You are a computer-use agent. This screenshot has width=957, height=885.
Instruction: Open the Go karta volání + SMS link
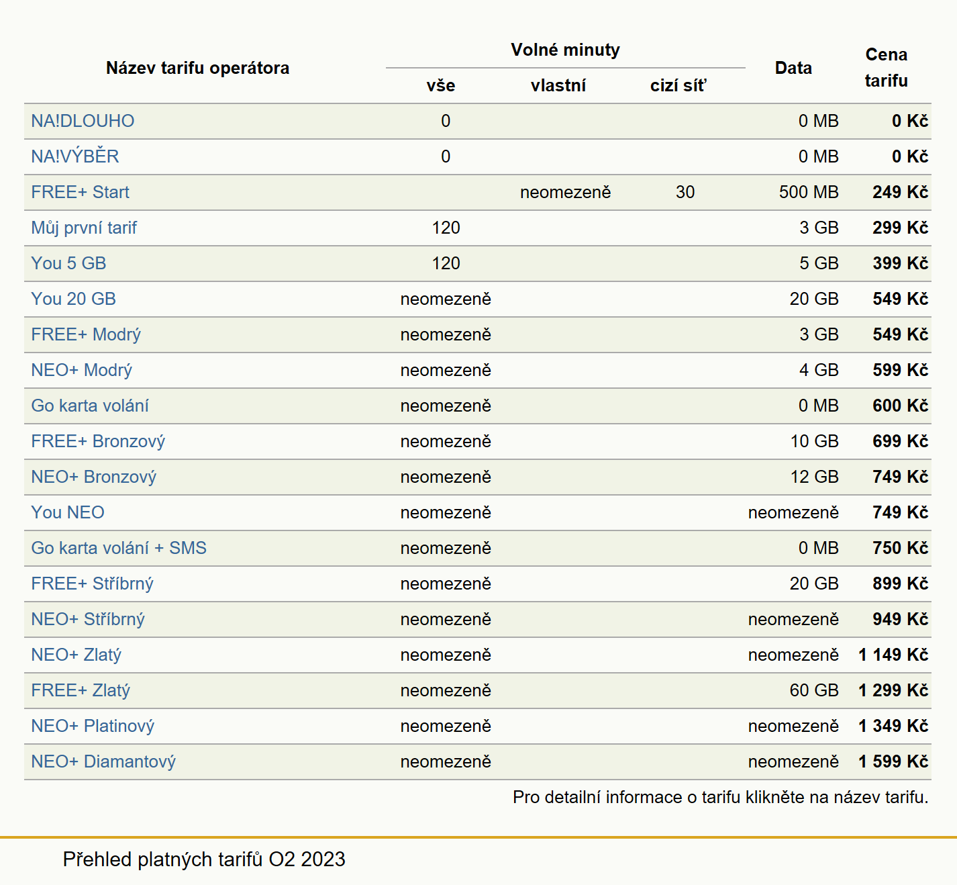tap(119, 548)
